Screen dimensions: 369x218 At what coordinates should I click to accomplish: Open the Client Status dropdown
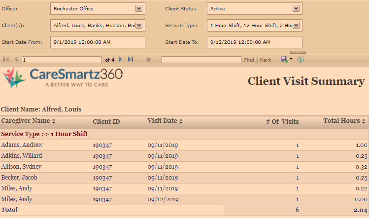tap(296, 9)
